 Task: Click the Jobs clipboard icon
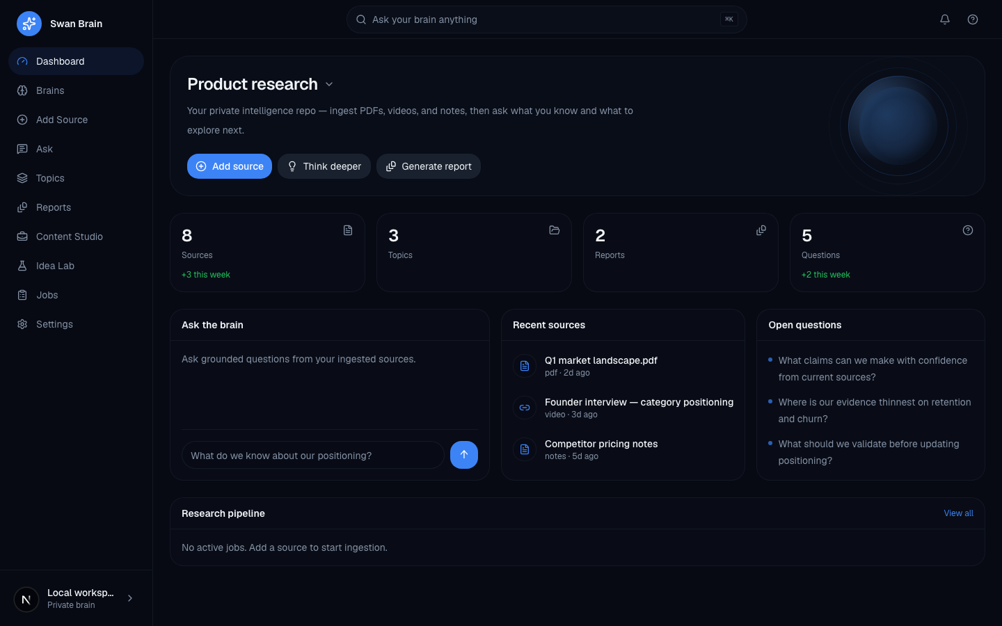(22, 295)
